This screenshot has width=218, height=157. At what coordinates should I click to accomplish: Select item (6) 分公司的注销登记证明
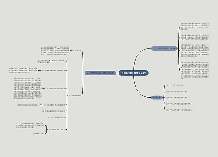pos(56,117)
